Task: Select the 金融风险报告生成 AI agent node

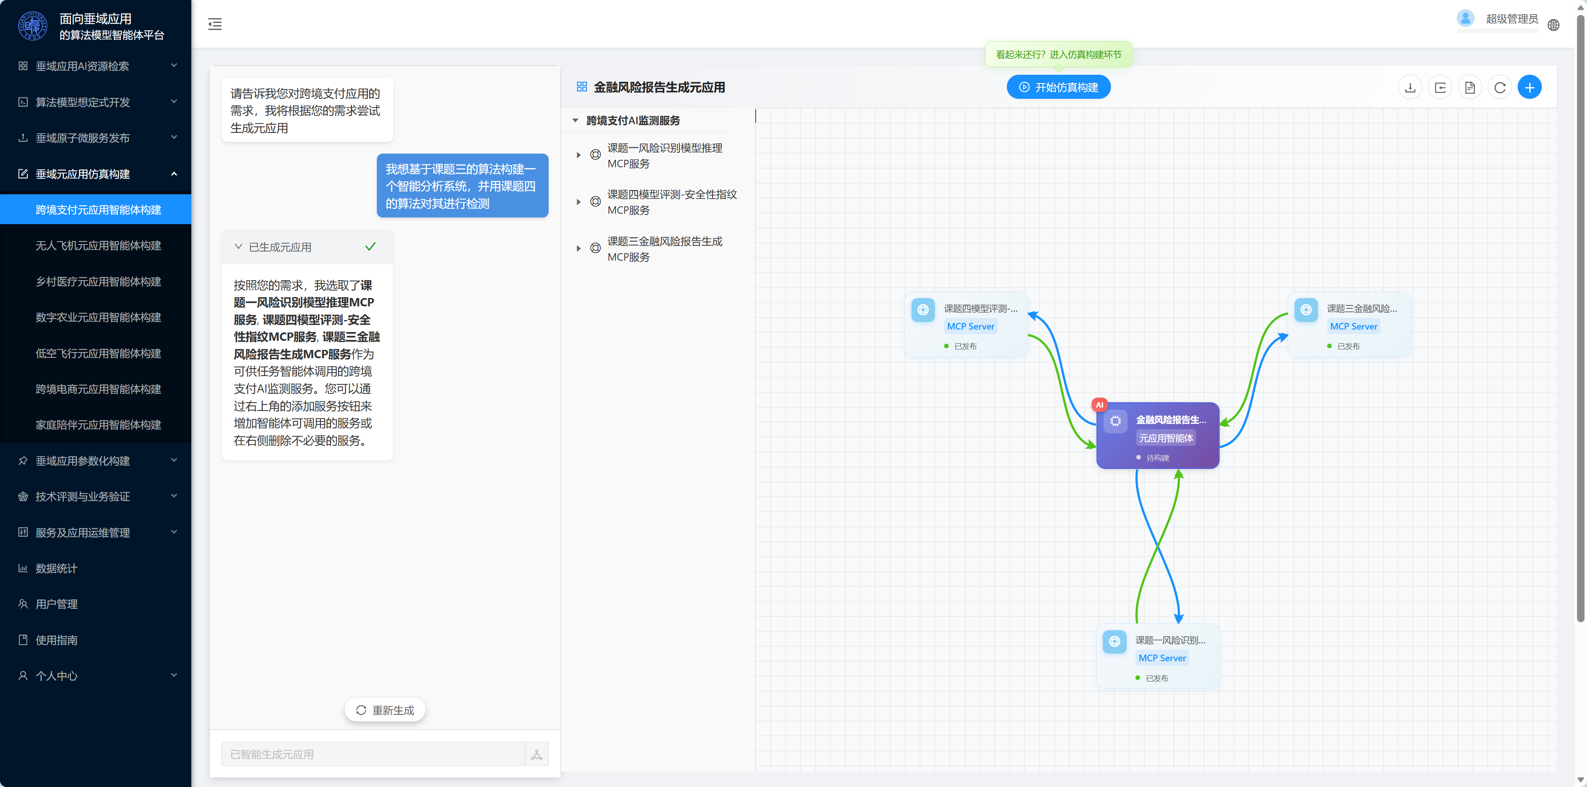Action: [x=1157, y=436]
